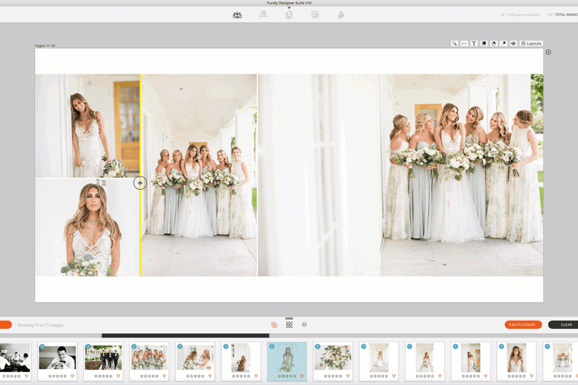This screenshot has height=385, width=578.
Task: Click the spacing arrows tool above spread
Action: click(464, 44)
